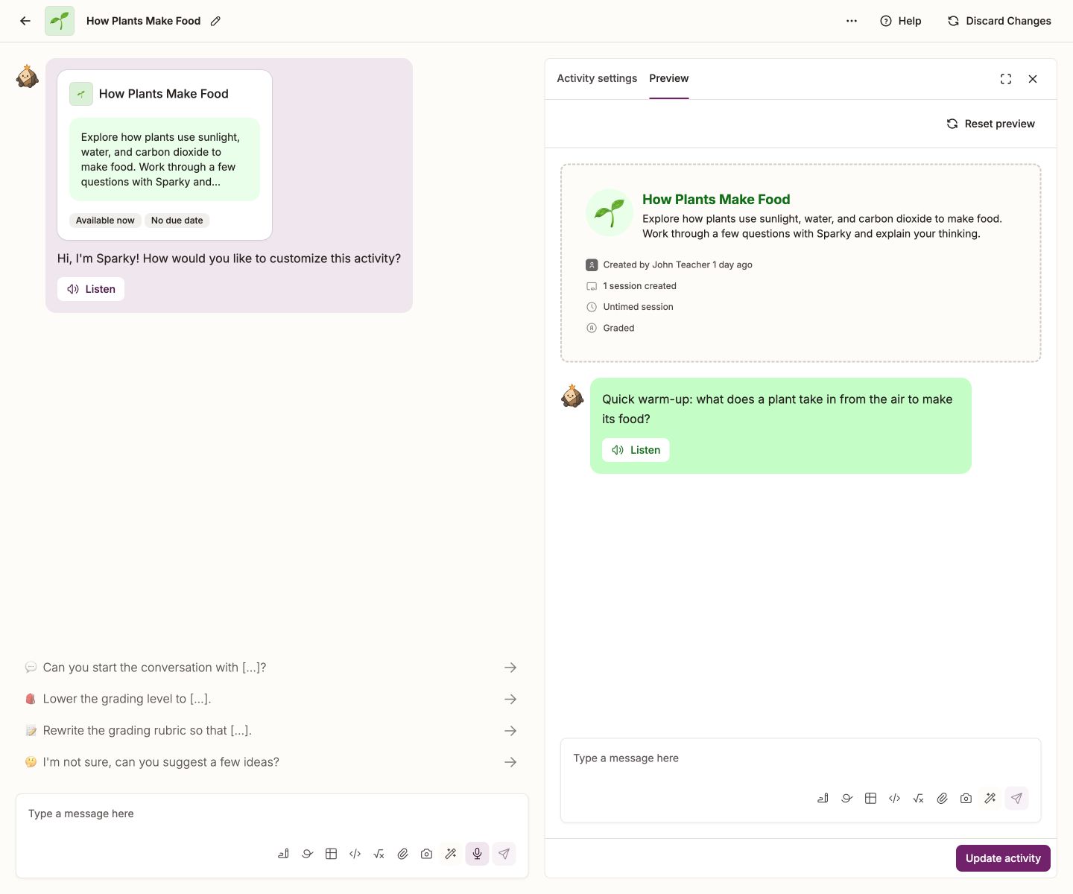Screen dimensions: 1073x894
Task: Click the camera icon in the left chat box
Action: pyautogui.click(x=426, y=854)
